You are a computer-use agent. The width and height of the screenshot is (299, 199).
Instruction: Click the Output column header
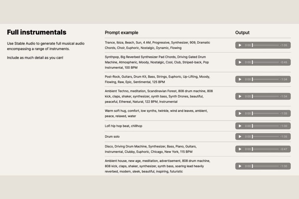click(242, 33)
